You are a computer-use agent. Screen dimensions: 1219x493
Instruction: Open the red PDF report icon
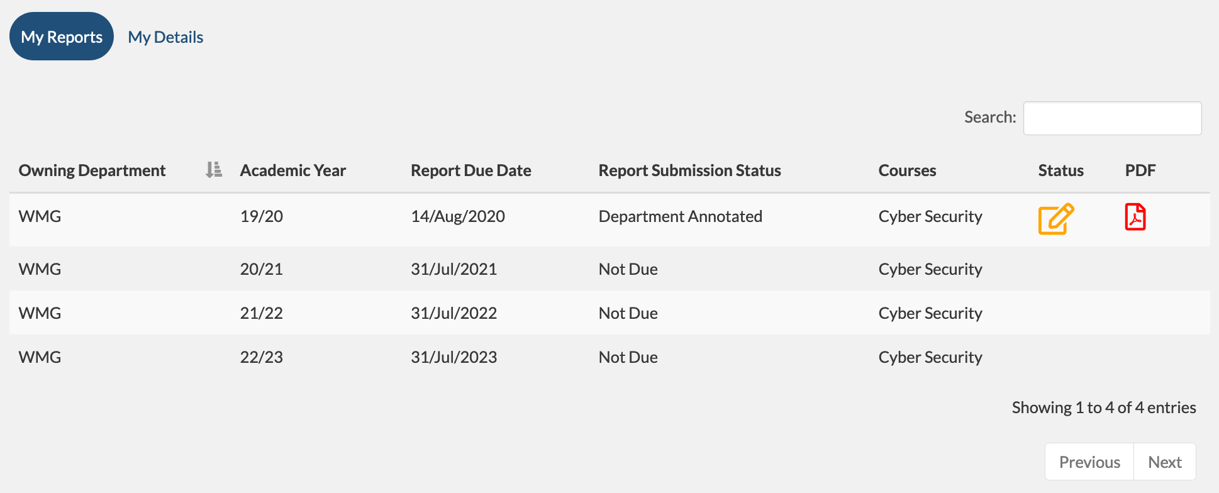pyautogui.click(x=1135, y=218)
